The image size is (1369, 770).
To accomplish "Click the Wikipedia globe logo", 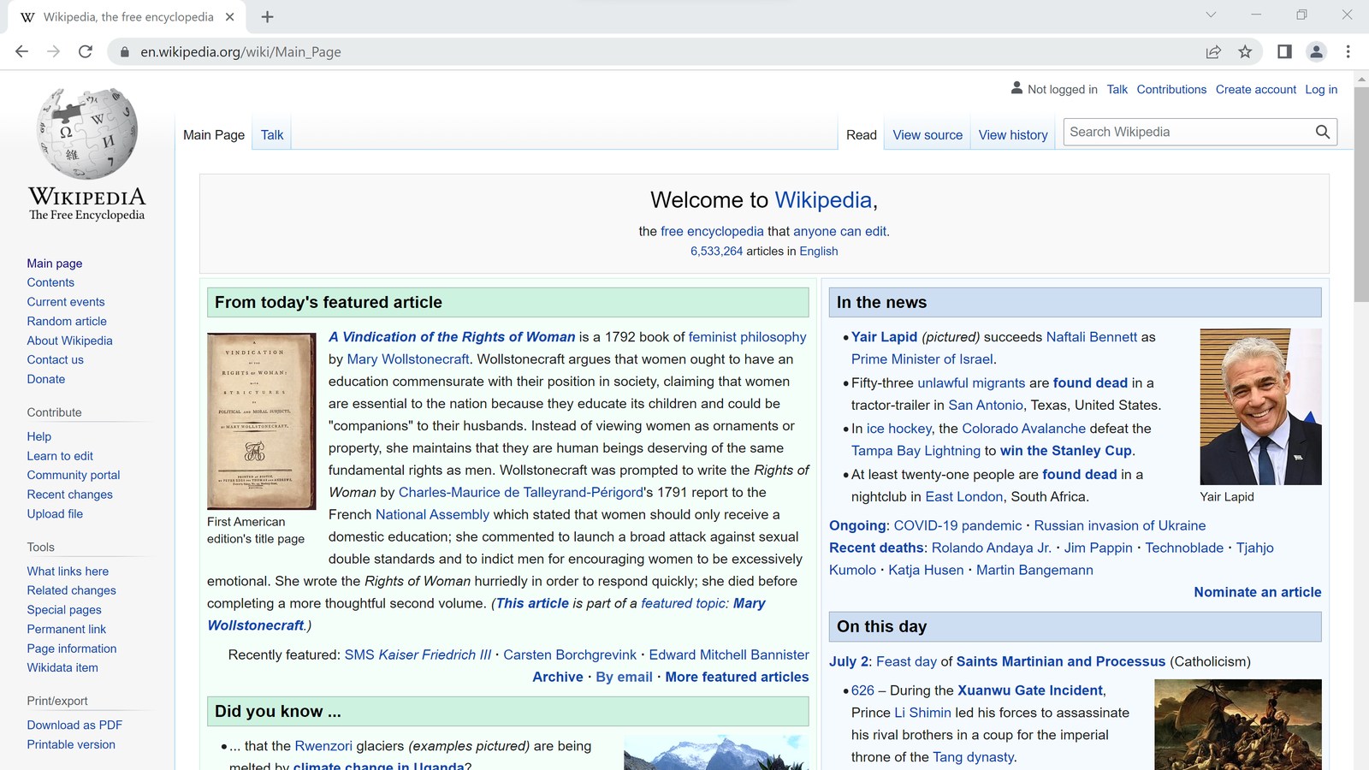I will tap(87, 133).
